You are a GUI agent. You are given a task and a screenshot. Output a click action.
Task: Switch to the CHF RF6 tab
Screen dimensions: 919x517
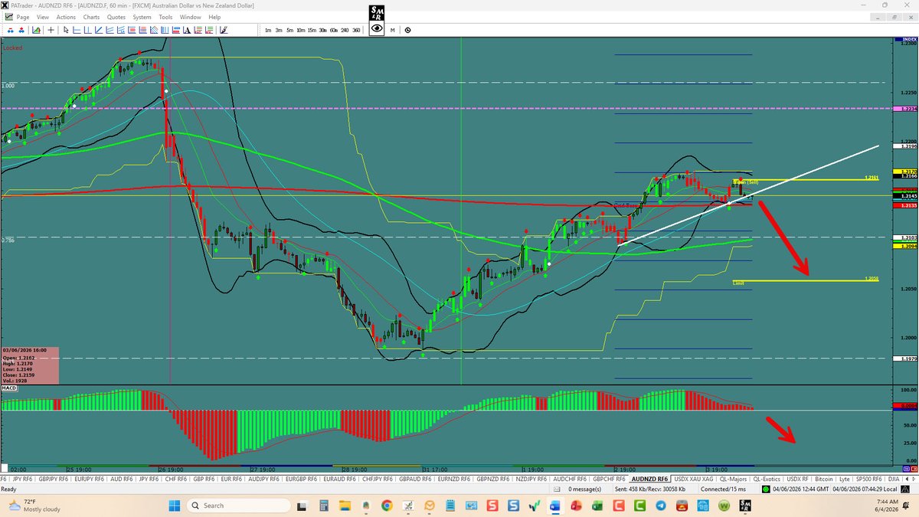click(x=176, y=479)
